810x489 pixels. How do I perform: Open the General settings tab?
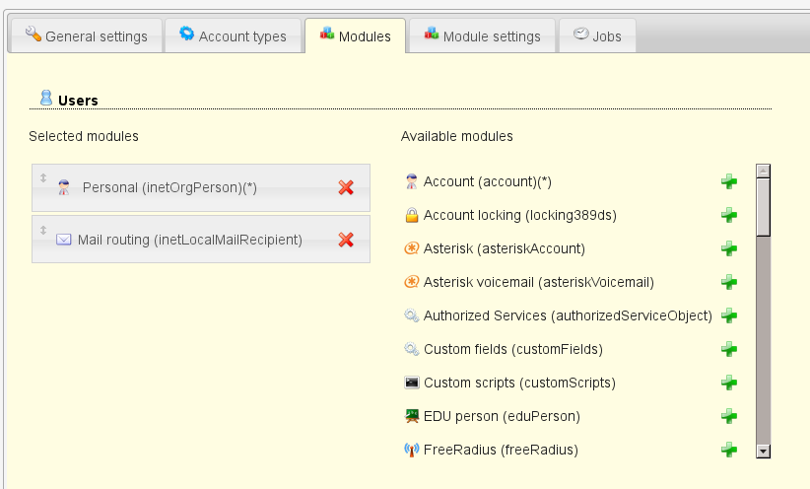86,36
